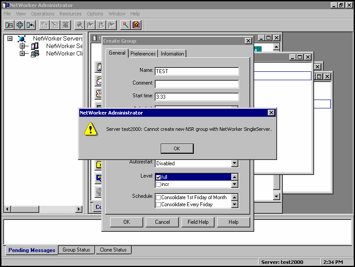Open the Options menu
The height and width of the screenshot is (267, 355).
(x=95, y=14)
